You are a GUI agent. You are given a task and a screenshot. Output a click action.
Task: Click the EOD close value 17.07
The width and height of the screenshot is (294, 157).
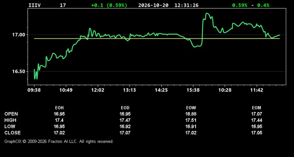pyautogui.click(x=125, y=133)
